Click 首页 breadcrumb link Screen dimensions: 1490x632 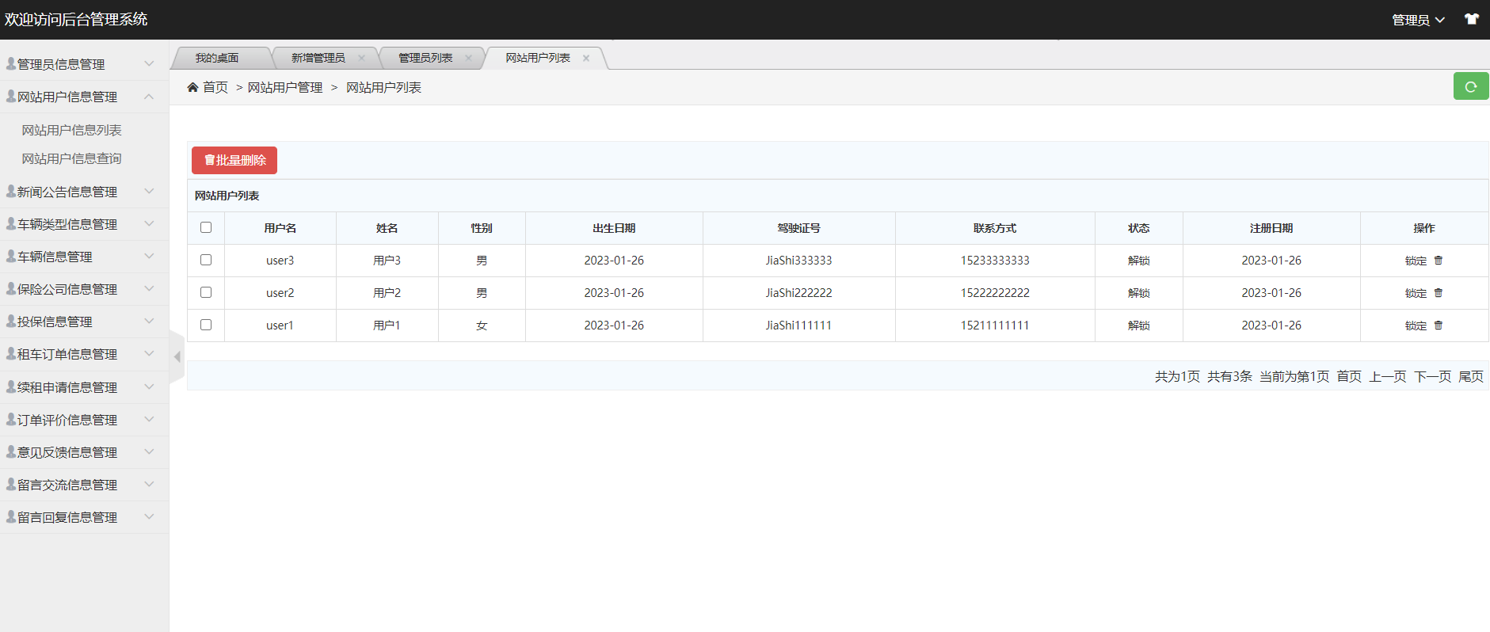[x=215, y=87]
